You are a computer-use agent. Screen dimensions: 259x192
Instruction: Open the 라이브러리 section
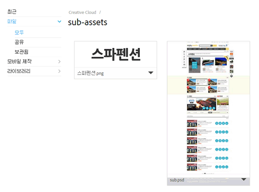[19, 71]
